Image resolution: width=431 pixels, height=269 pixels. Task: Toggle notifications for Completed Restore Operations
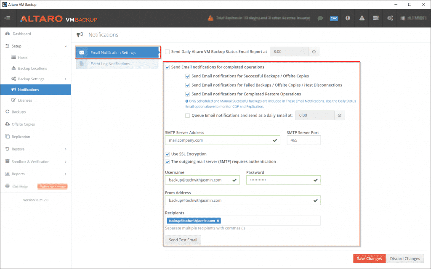[x=187, y=95]
